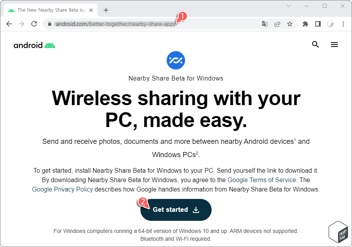Open the Extensions puzzle-piece icon
This screenshot has height=247, width=352.
[x=305, y=24]
